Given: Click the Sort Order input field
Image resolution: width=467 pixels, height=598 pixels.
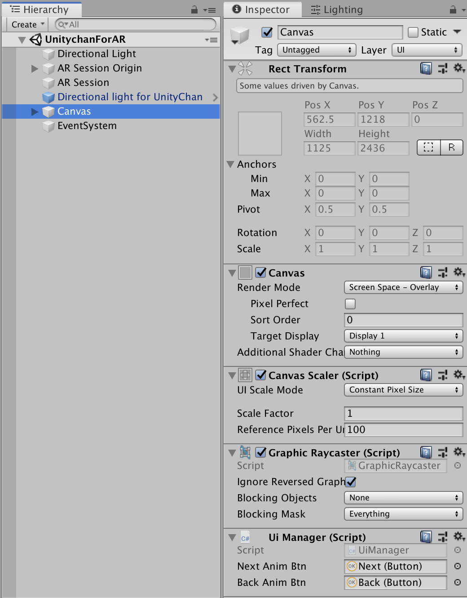Looking at the screenshot, I should [x=403, y=320].
